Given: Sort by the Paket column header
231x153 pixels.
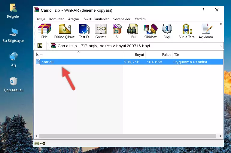Looking at the screenshot, I should [159, 54].
